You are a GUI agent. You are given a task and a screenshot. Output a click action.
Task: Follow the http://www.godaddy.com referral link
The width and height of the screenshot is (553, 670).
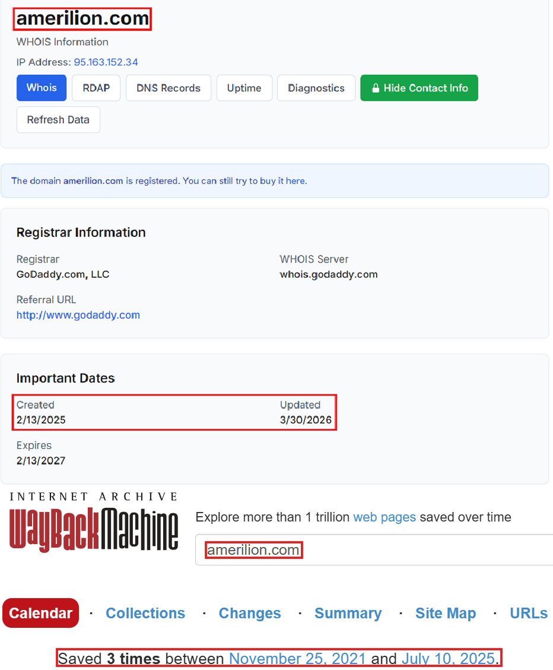[x=78, y=315]
